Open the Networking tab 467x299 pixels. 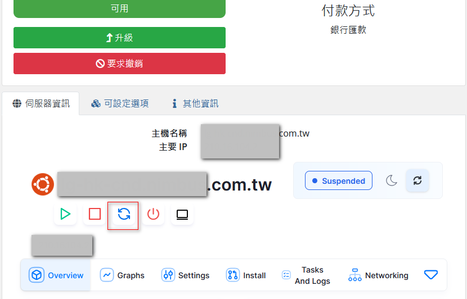tap(379, 275)
